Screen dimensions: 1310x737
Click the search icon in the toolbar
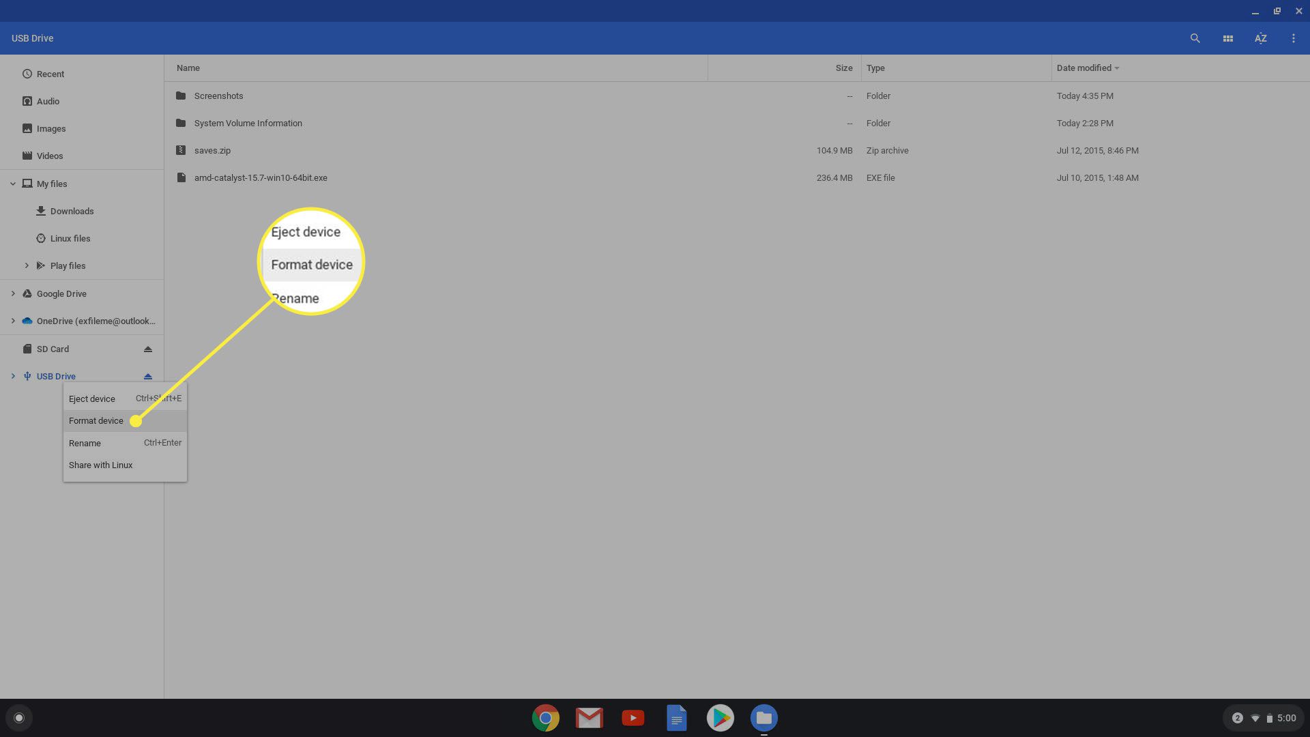(x=1195, y=38)
